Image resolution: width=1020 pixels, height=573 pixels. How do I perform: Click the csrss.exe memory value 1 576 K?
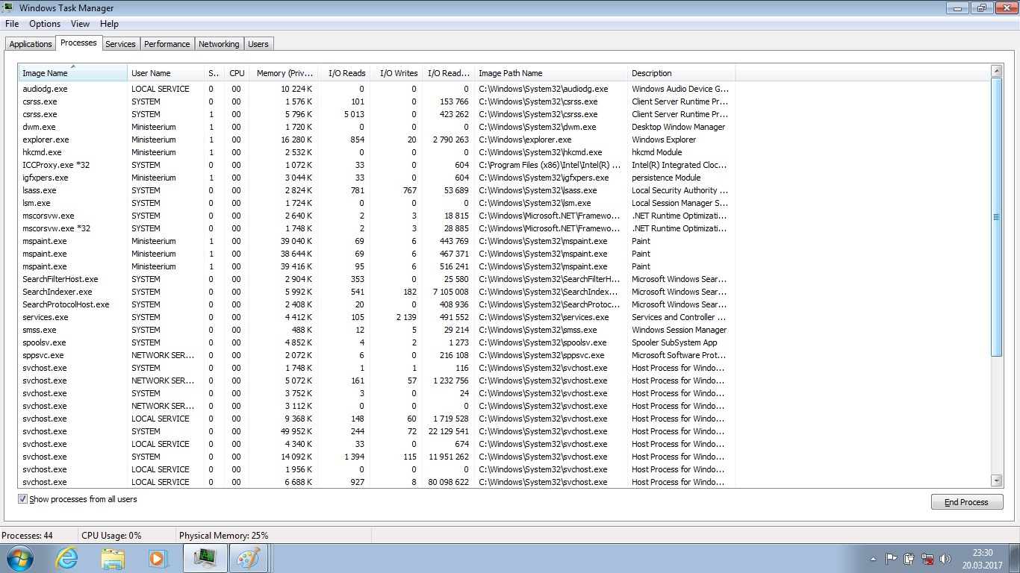coord(299,101)
